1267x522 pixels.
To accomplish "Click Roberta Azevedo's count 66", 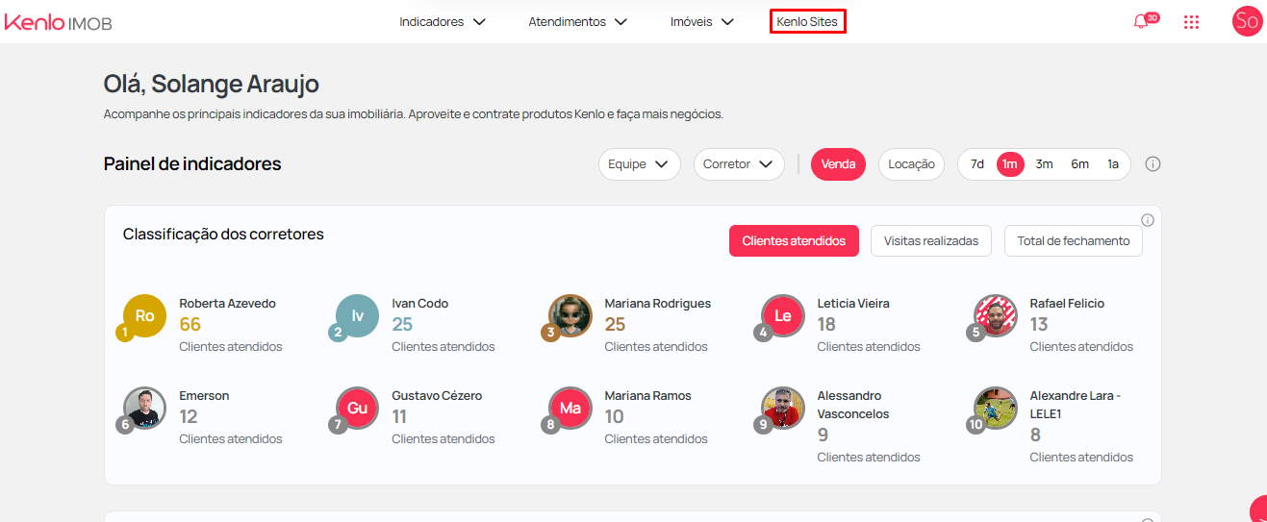I will coord(190,325).
